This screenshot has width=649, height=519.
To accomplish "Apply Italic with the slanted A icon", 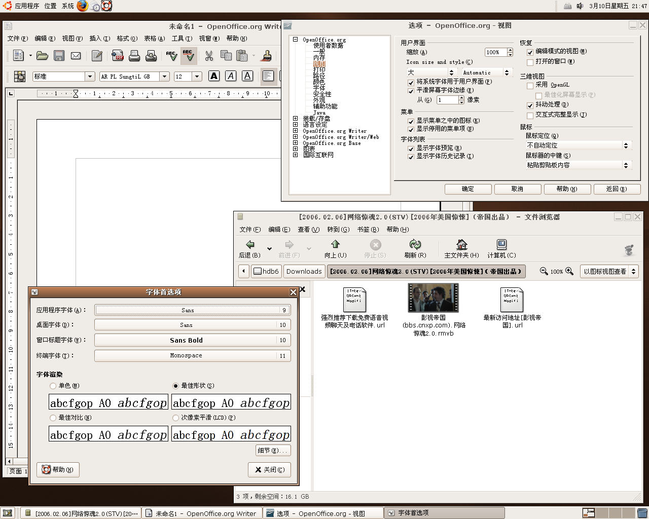I will tap(231, 76).
